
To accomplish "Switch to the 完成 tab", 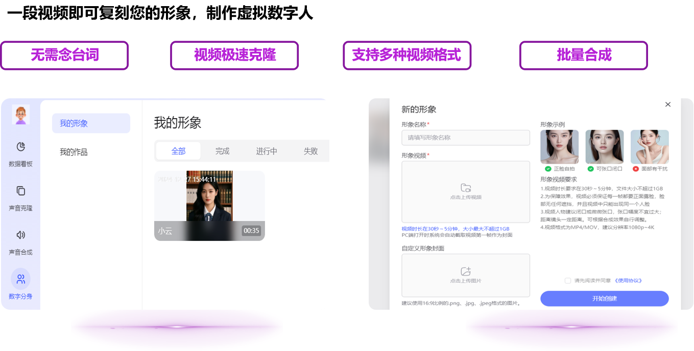I will pos(222,151).
